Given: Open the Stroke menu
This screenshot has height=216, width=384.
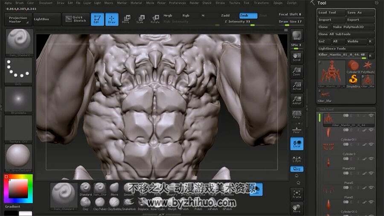Looking at the screenshot, I should (220, 3).
